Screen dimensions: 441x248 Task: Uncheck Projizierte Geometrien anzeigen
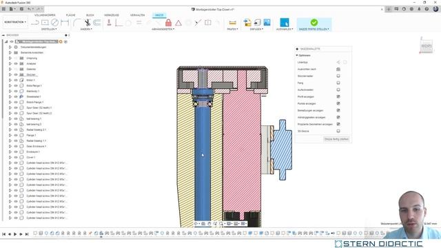pyautogui.click(x=338, y=124)
